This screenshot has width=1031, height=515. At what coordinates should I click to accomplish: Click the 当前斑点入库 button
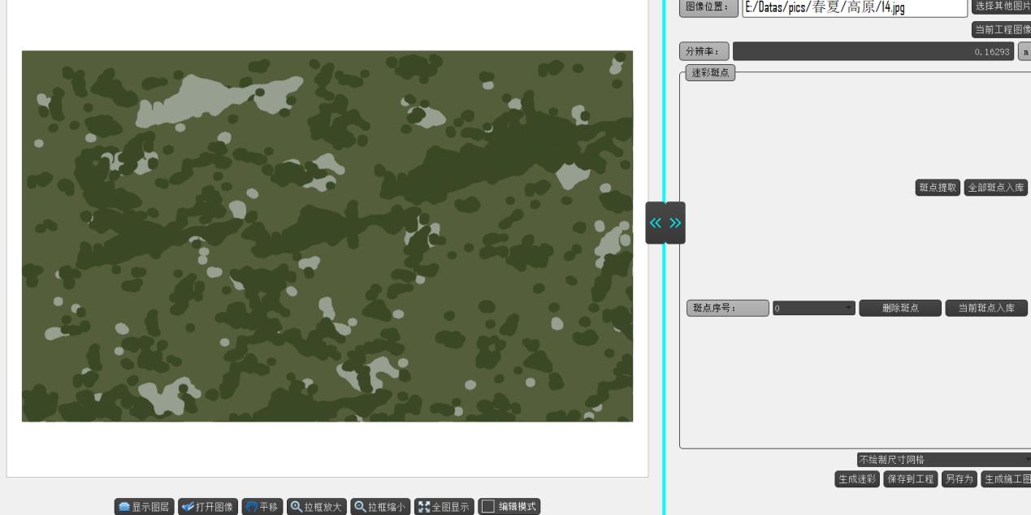pyautogui.click(x=986, y=309)
